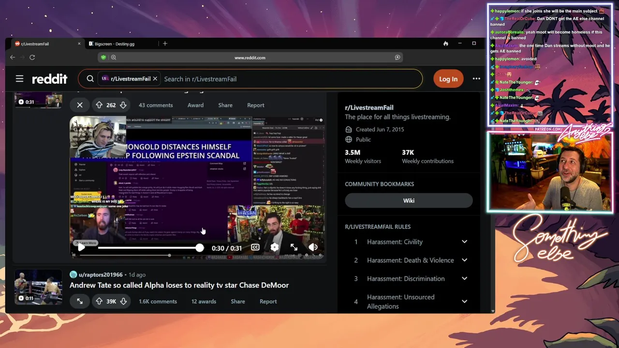
Task: Click the 37K weekly contributions stat
Action: coord(427,156)
